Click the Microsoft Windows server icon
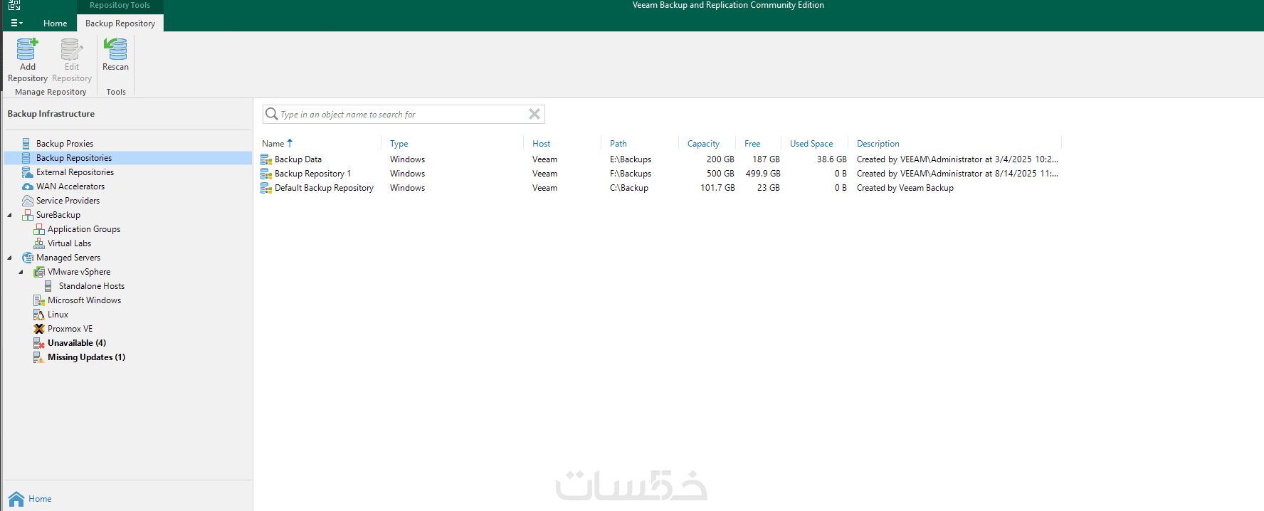 point(39,300)
